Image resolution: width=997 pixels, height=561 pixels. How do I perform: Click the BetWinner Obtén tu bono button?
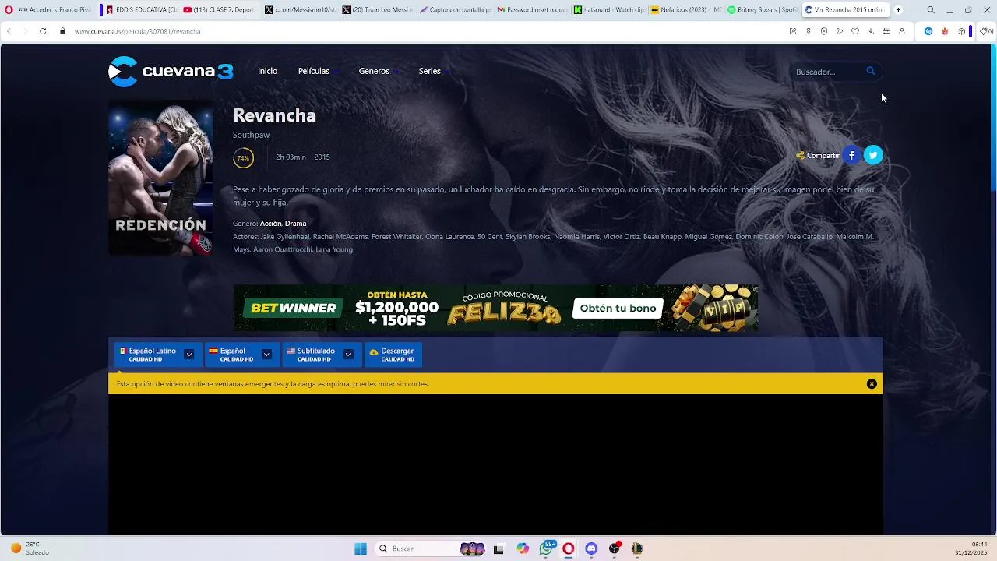(x=618, y=308)
